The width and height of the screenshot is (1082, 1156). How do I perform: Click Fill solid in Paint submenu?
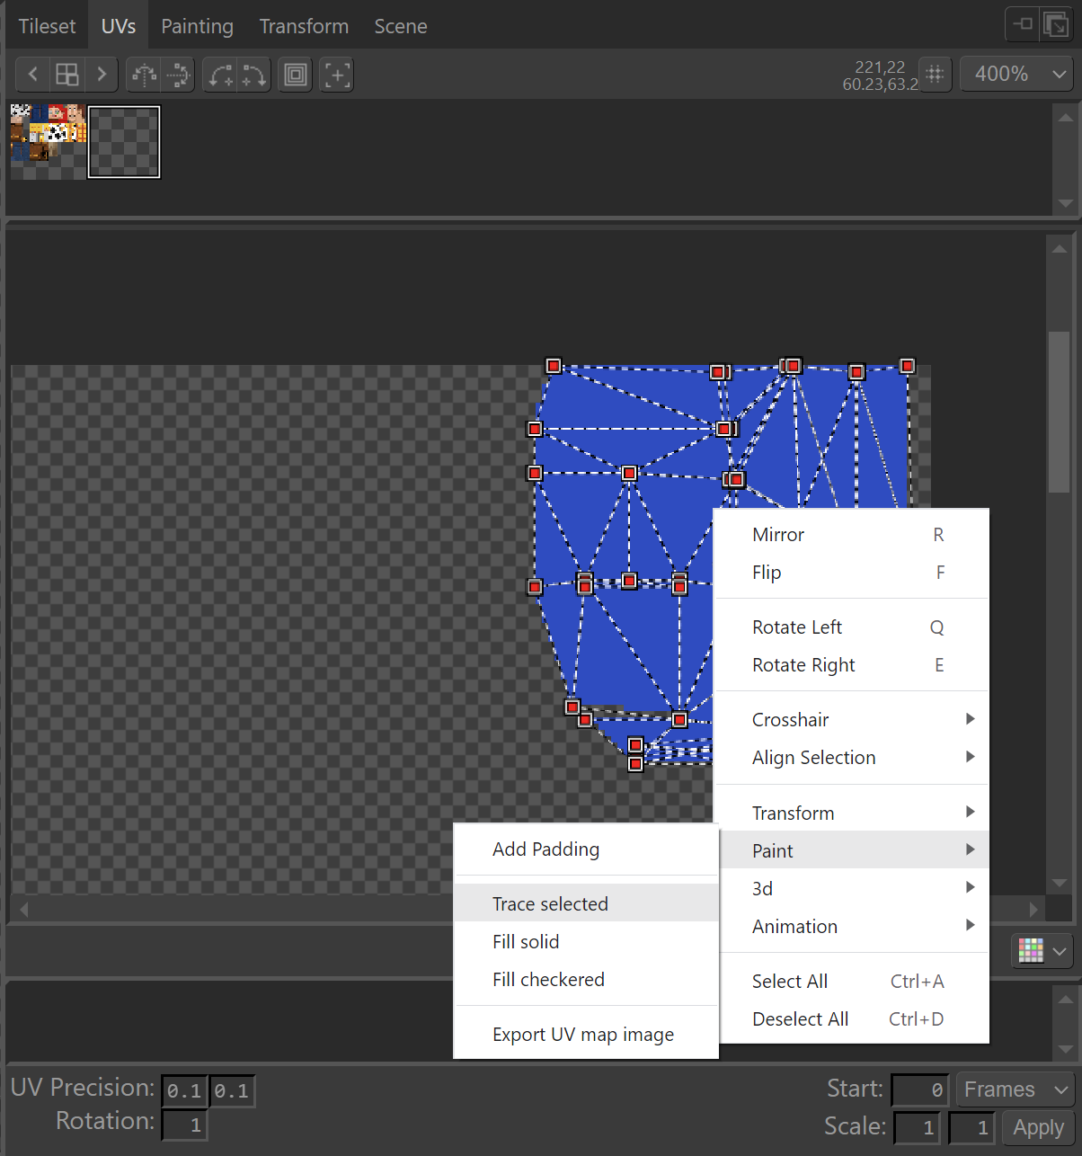click(x=586, y=941)
